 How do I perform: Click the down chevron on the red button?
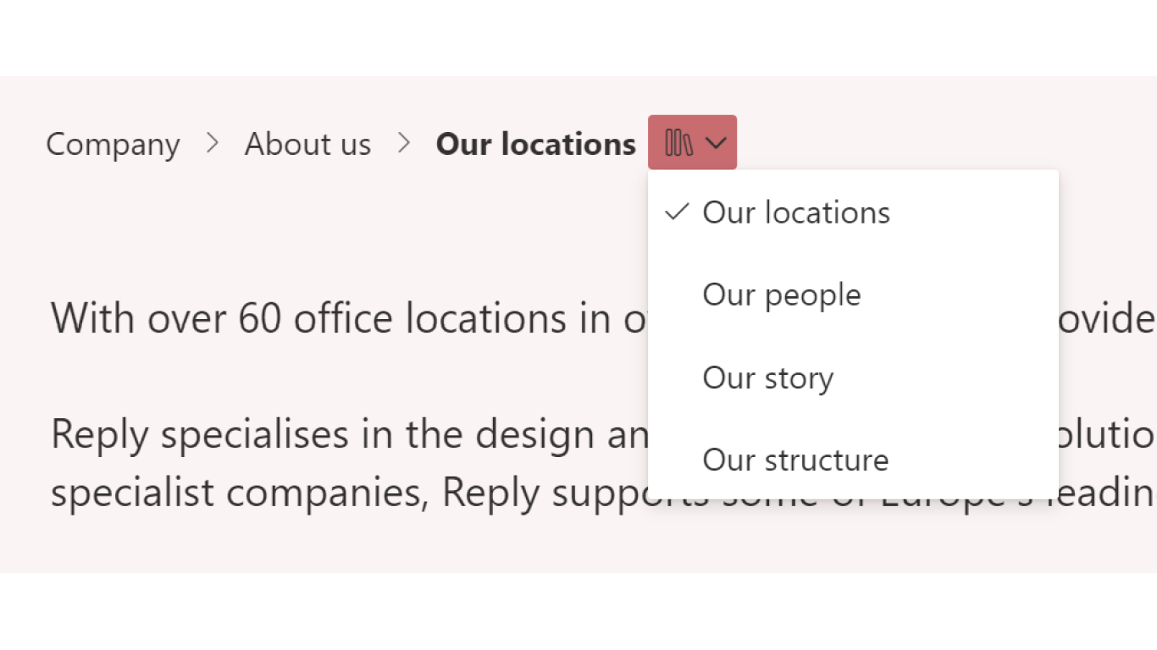(716, 143)
